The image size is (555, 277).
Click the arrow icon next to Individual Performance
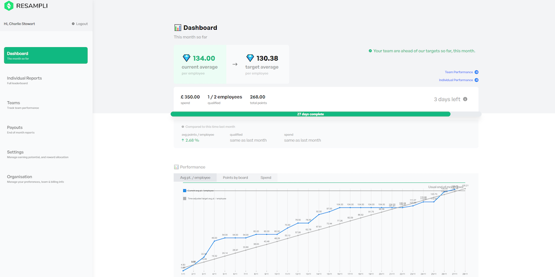[x=476, y=80]
